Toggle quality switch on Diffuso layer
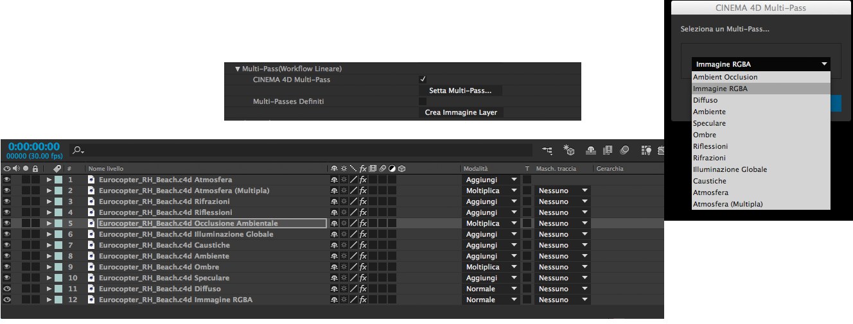853x324 pixels. click(353, 289)
